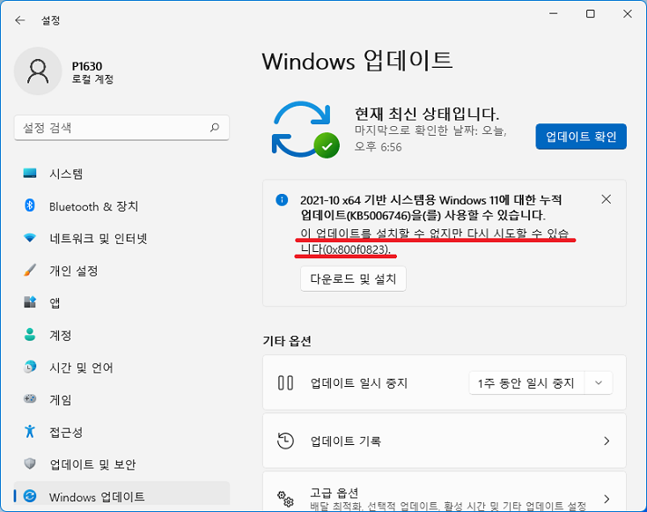Open 접근성 settings category
Viewport: 647px width, 512px height.
click(x=121, y=432)
